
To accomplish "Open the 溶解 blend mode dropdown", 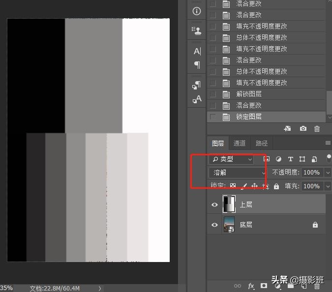I will pyautogui.click(x=238, y=173).
